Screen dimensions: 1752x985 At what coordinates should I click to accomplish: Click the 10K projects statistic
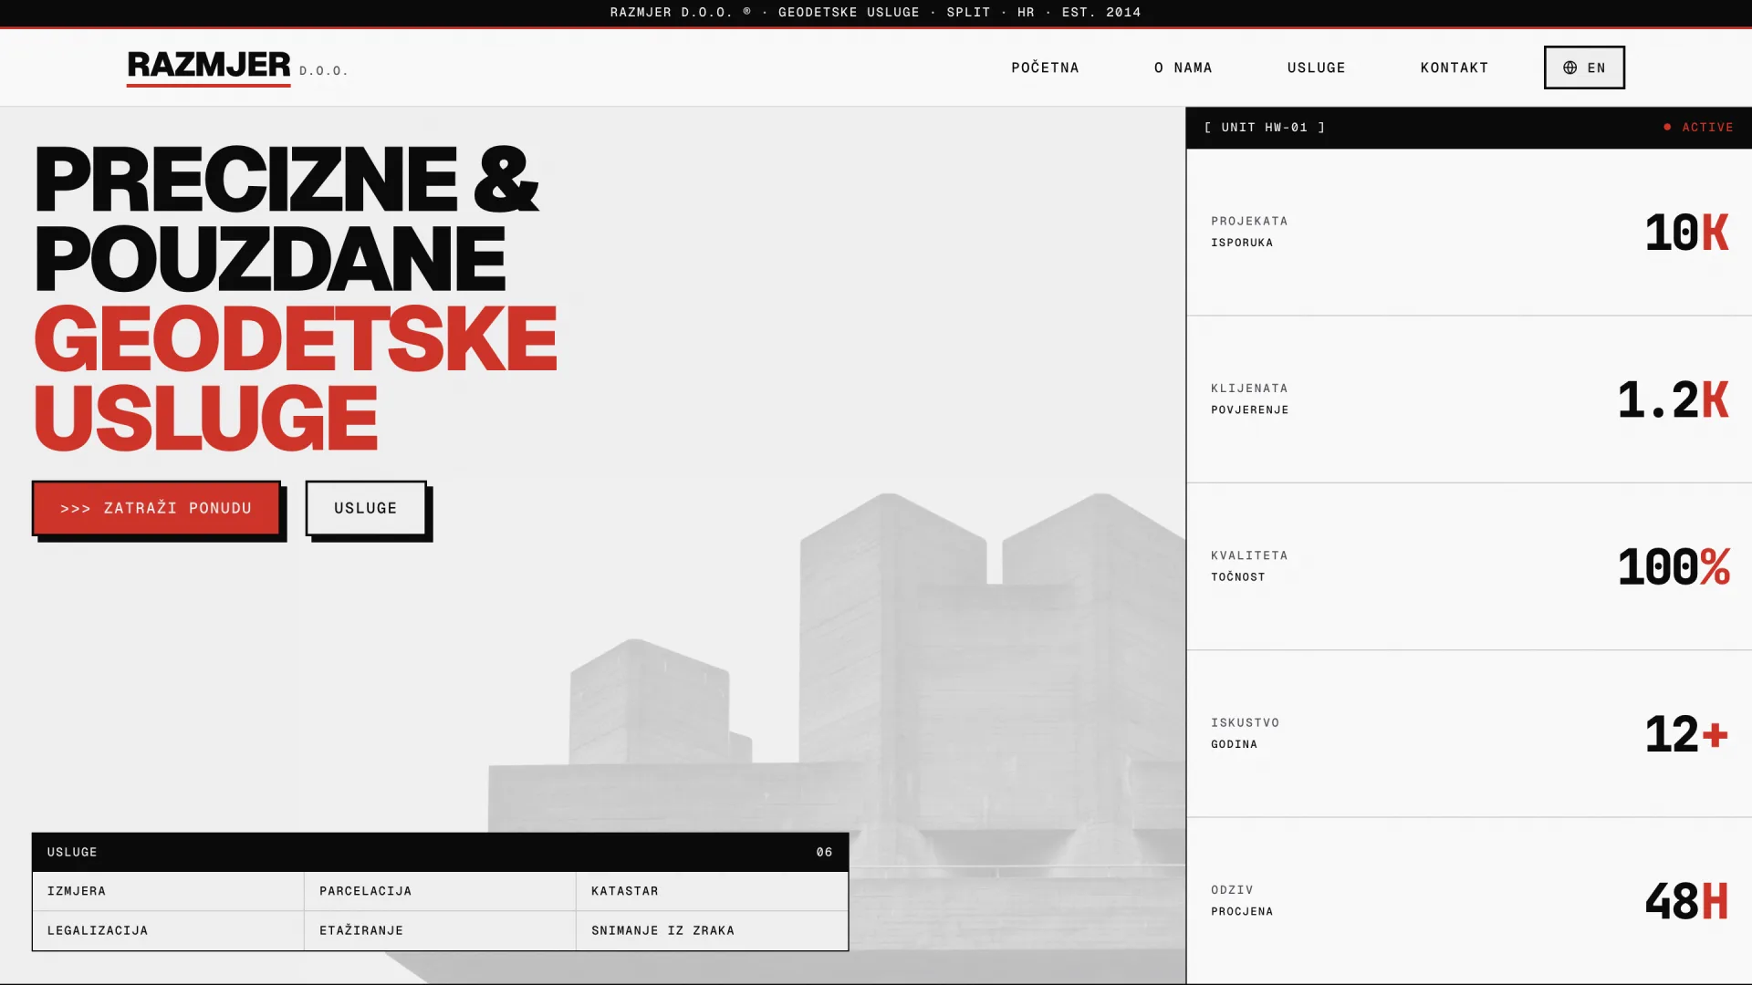(x=1686, y=233)
